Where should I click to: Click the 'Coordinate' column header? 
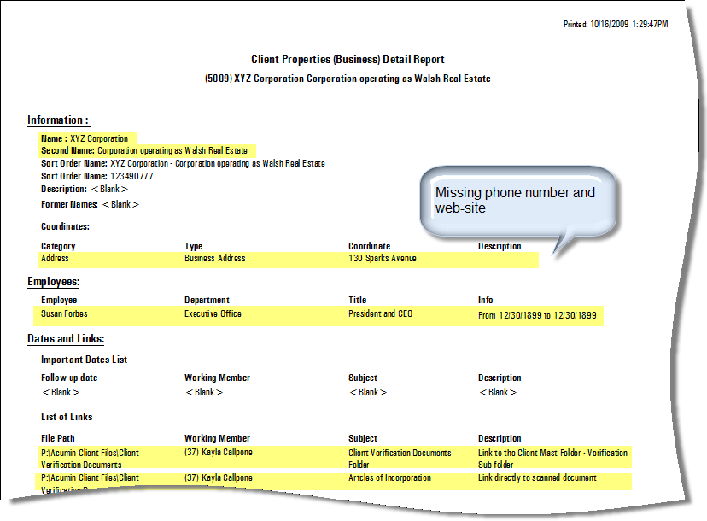click(369, 246)
